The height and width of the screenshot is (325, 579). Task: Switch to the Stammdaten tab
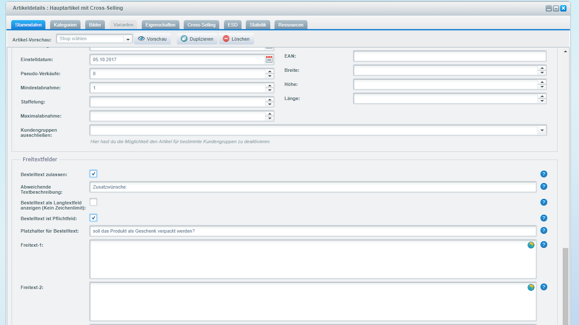tap(28, 25)
